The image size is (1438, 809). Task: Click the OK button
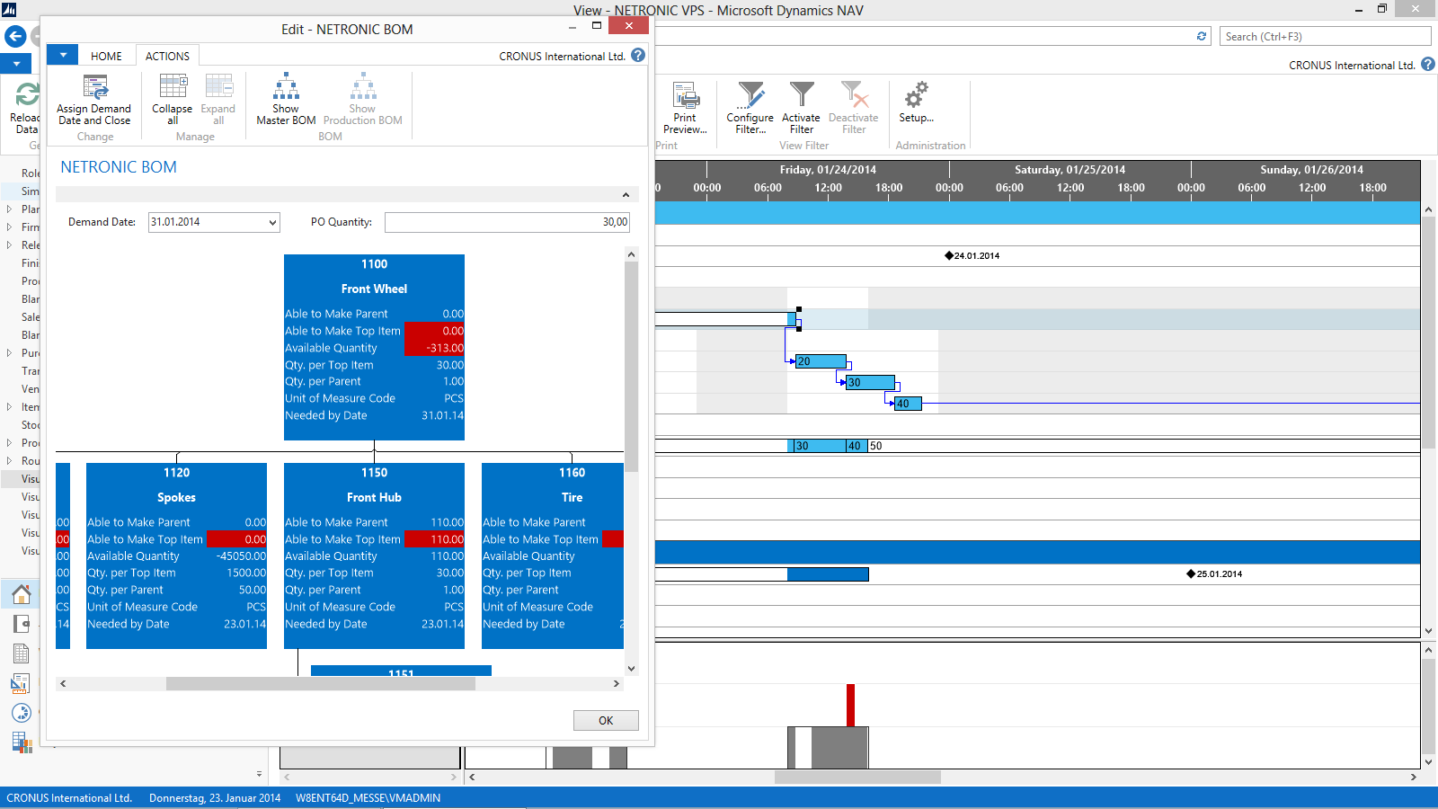click(606, 720)
